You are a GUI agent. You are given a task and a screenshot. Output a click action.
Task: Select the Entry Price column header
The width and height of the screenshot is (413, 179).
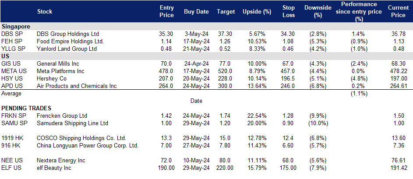click(167, 11)
